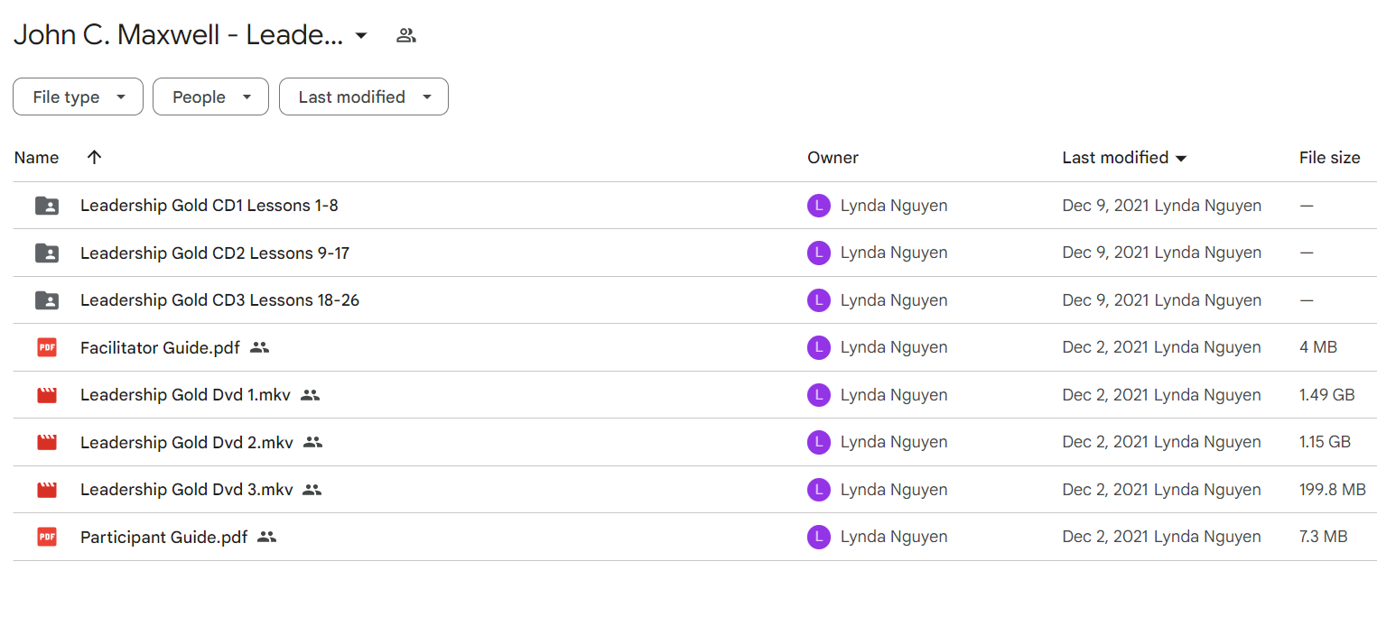Click the shared people icon beside Dvd 3.mkv
This screenshot has height=635, width=1377.
[x=312, y=490]
